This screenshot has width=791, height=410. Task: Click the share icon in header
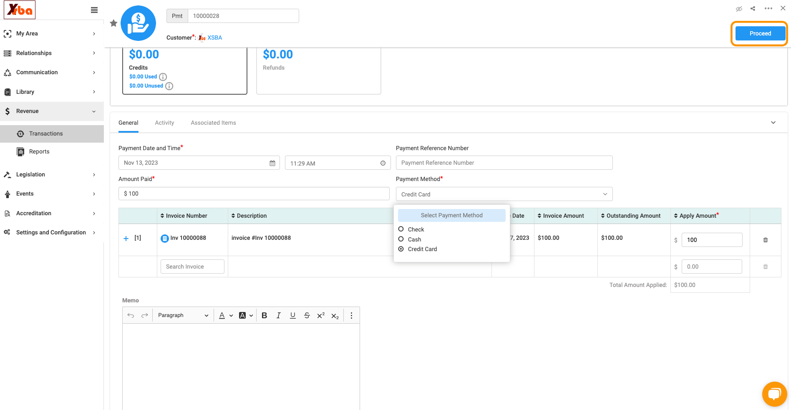[753, 8]
